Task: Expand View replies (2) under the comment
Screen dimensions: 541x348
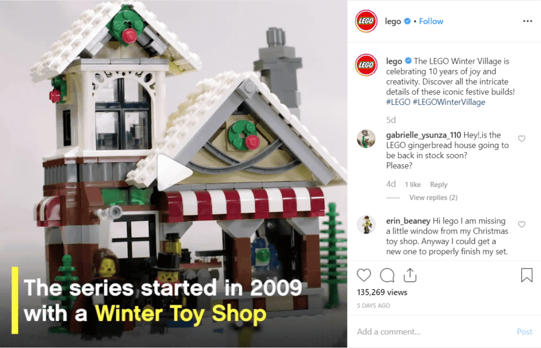Action: point(433,198)
